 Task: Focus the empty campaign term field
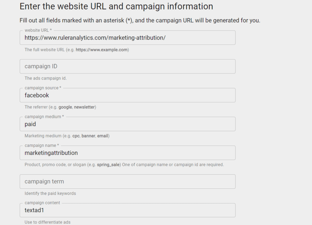point(127,182)
